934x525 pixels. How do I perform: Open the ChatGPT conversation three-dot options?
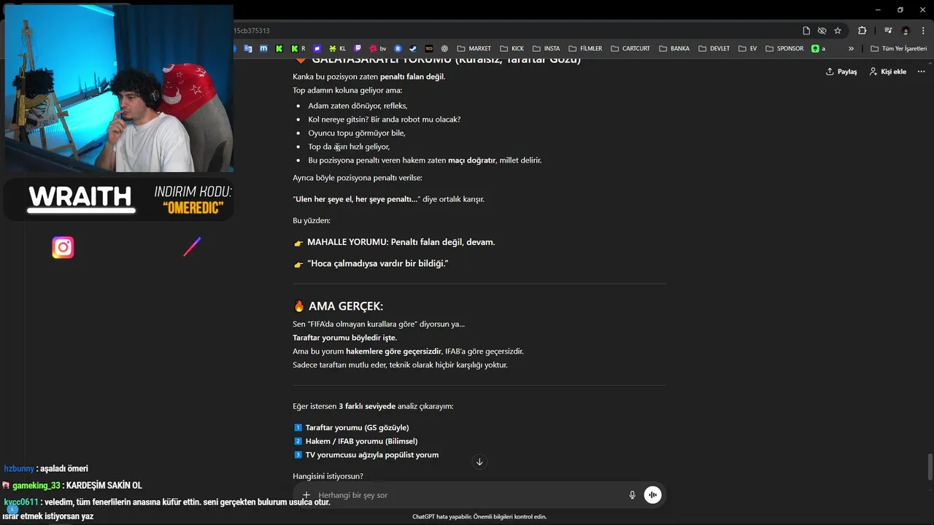click(921, 71)
